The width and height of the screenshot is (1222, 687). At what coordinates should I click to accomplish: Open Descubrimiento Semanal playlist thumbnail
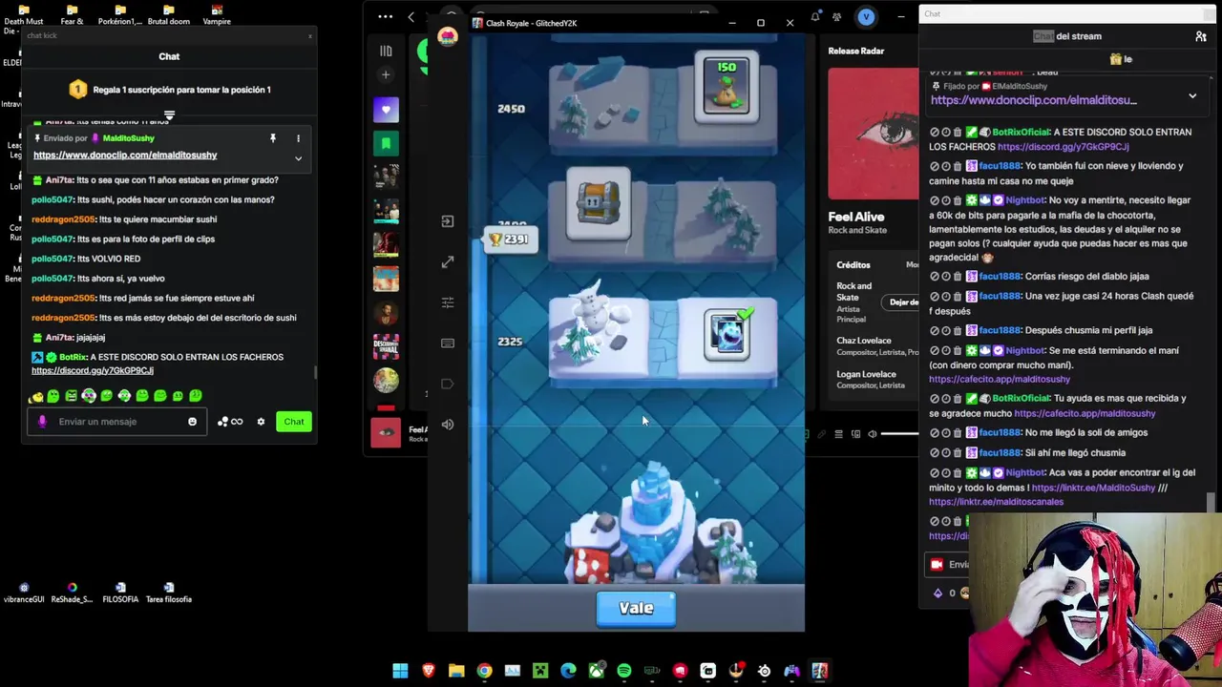pyautogui.click(x=386, y=344)
